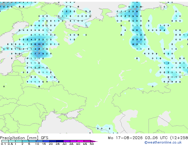Select the 35–40 mm legend color swatch
188x145 pixels.
coord(74,141)
